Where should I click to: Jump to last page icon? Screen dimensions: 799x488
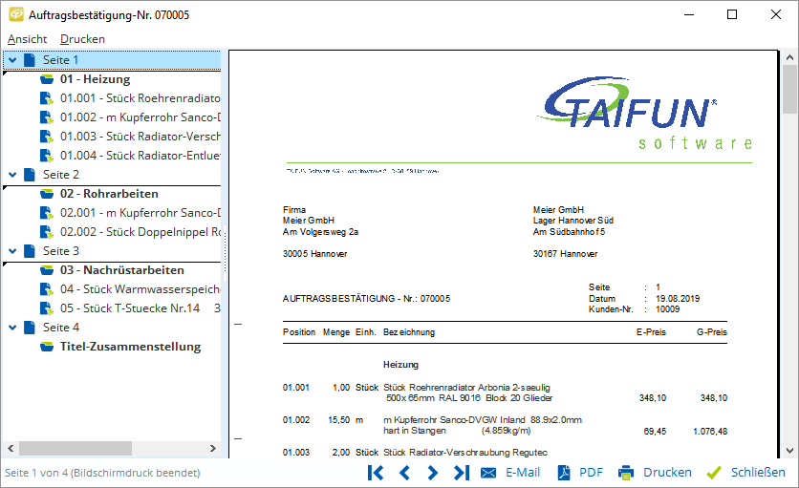pos(462,473)
